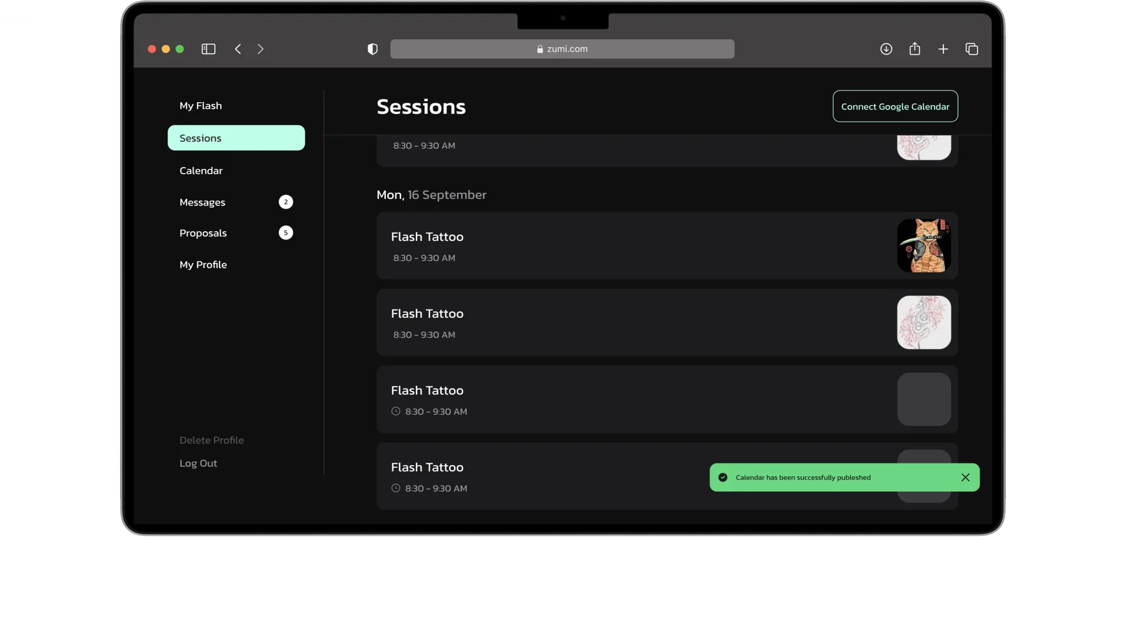Click the Mon, 16 September date heading
1126x633 pixels.
432,195
